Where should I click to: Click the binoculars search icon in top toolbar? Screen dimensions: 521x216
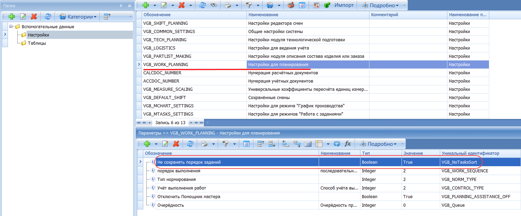(x=214, y=6)
